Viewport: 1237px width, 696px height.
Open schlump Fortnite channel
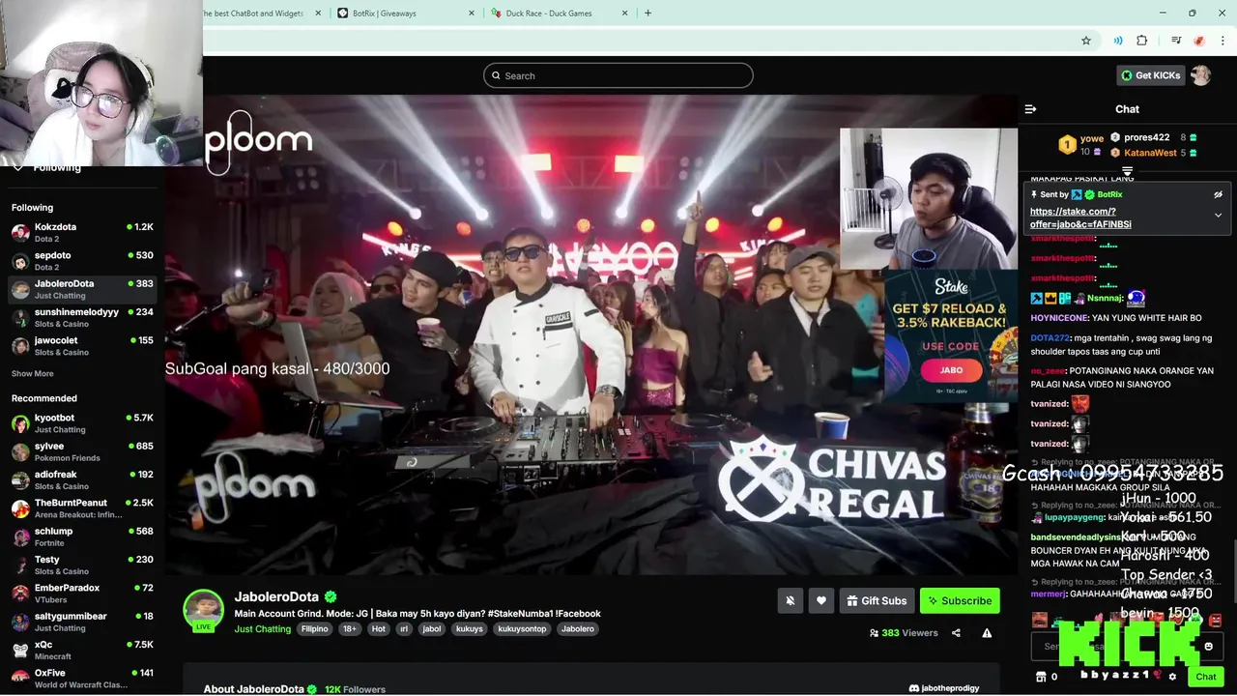(82, 536)
